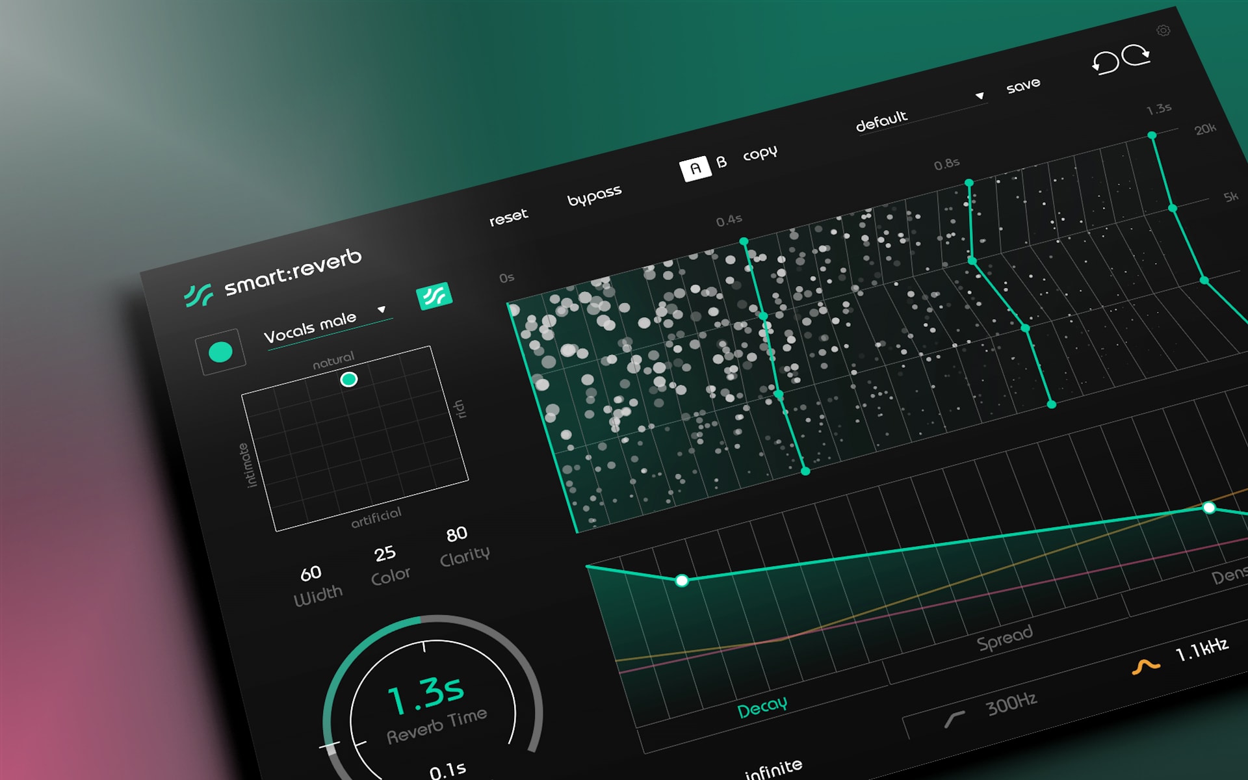Click the rich label on style pad

[459, 409]
